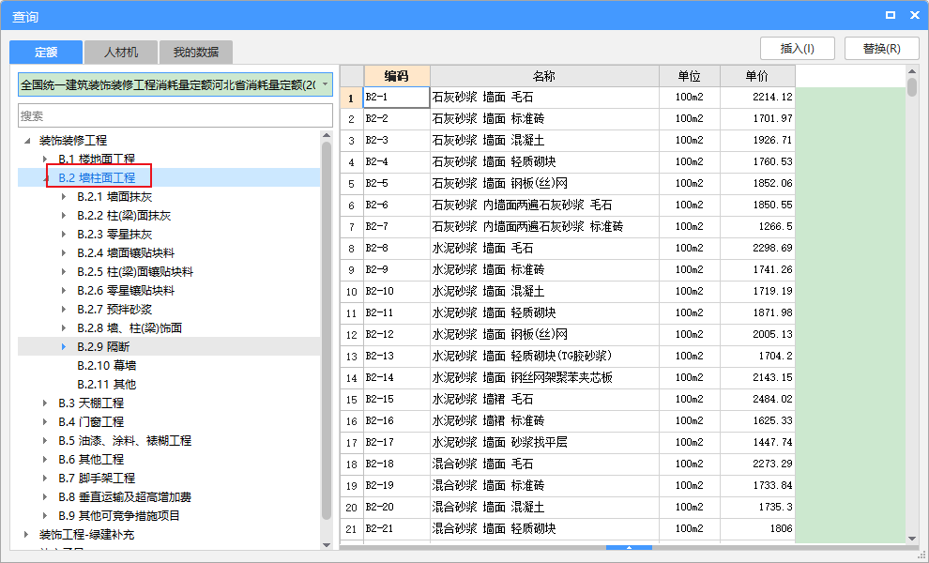Select the B2-20 code cell

(x=396, y=507)
